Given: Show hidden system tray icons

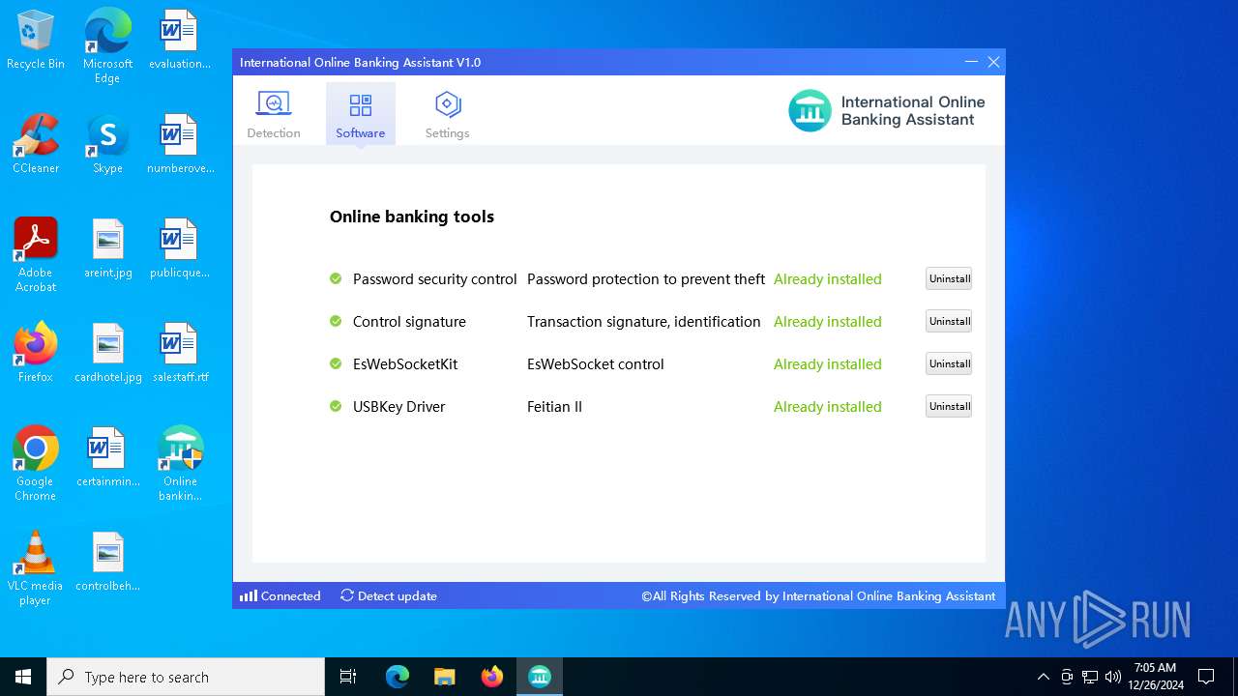Looking at the screenshot, I should pyautogui.click(x=1043, y=677).
